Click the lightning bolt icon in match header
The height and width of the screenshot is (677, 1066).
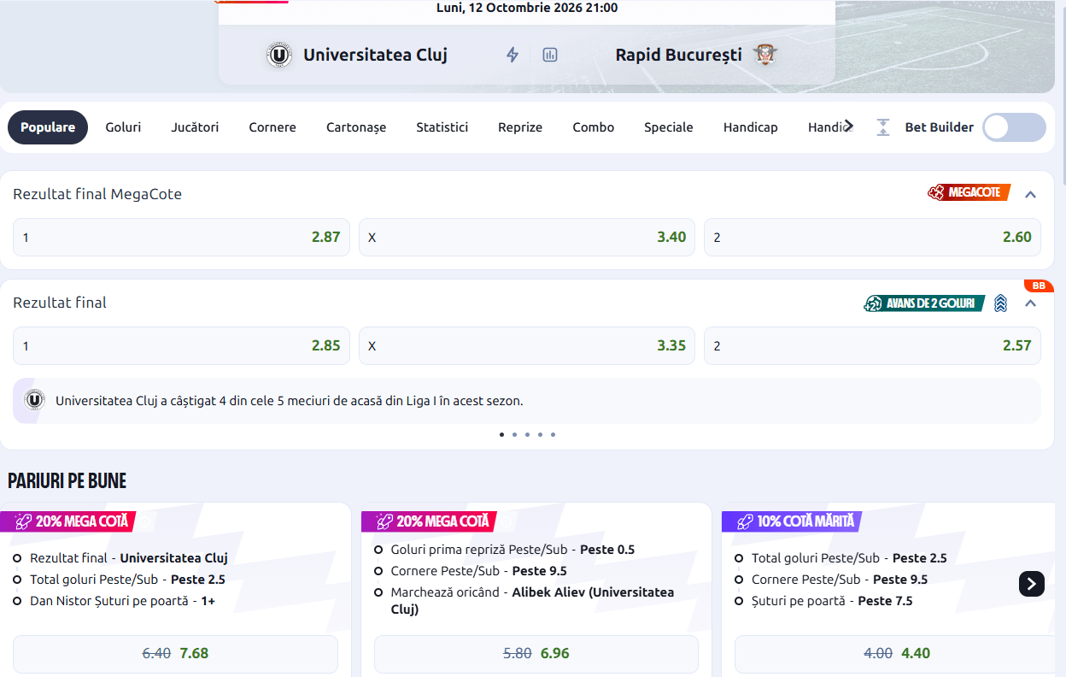click(512, 55)
